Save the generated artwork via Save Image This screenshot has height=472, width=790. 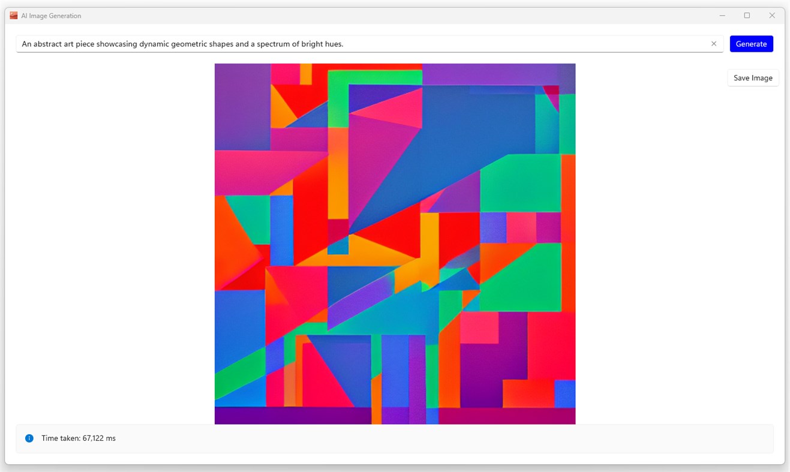[x=753, y=77]
